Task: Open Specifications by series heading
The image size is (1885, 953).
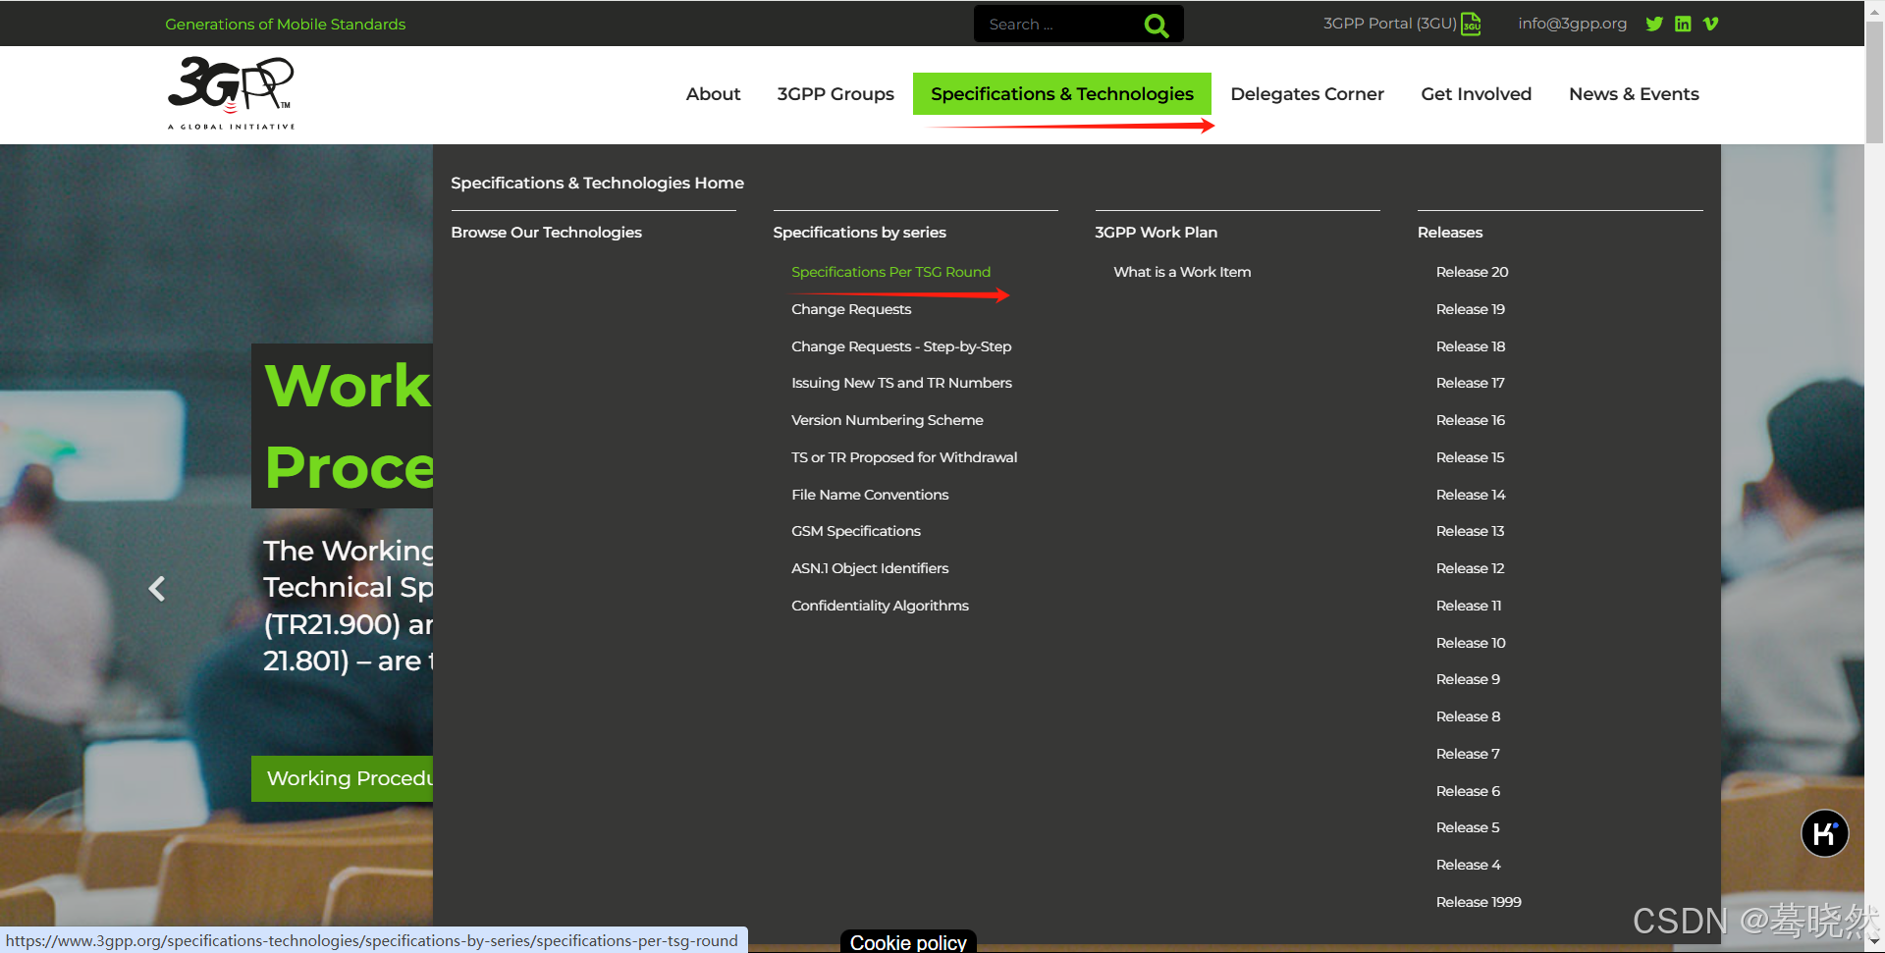Action: click(859, 233)
